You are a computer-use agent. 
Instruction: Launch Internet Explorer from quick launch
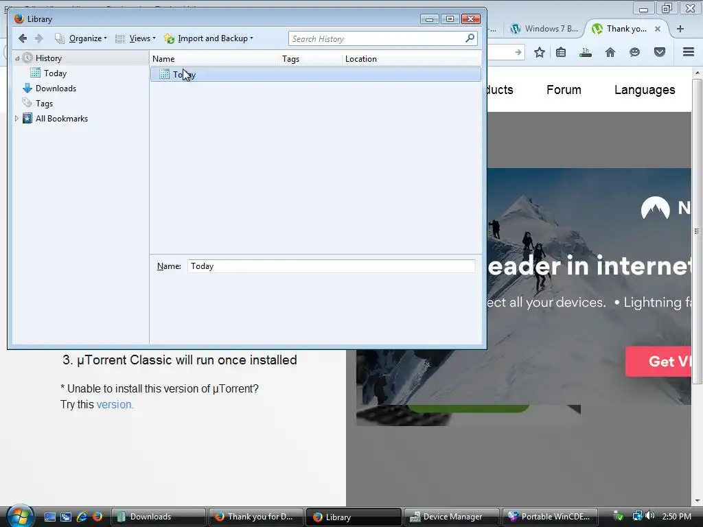(82, 517)
